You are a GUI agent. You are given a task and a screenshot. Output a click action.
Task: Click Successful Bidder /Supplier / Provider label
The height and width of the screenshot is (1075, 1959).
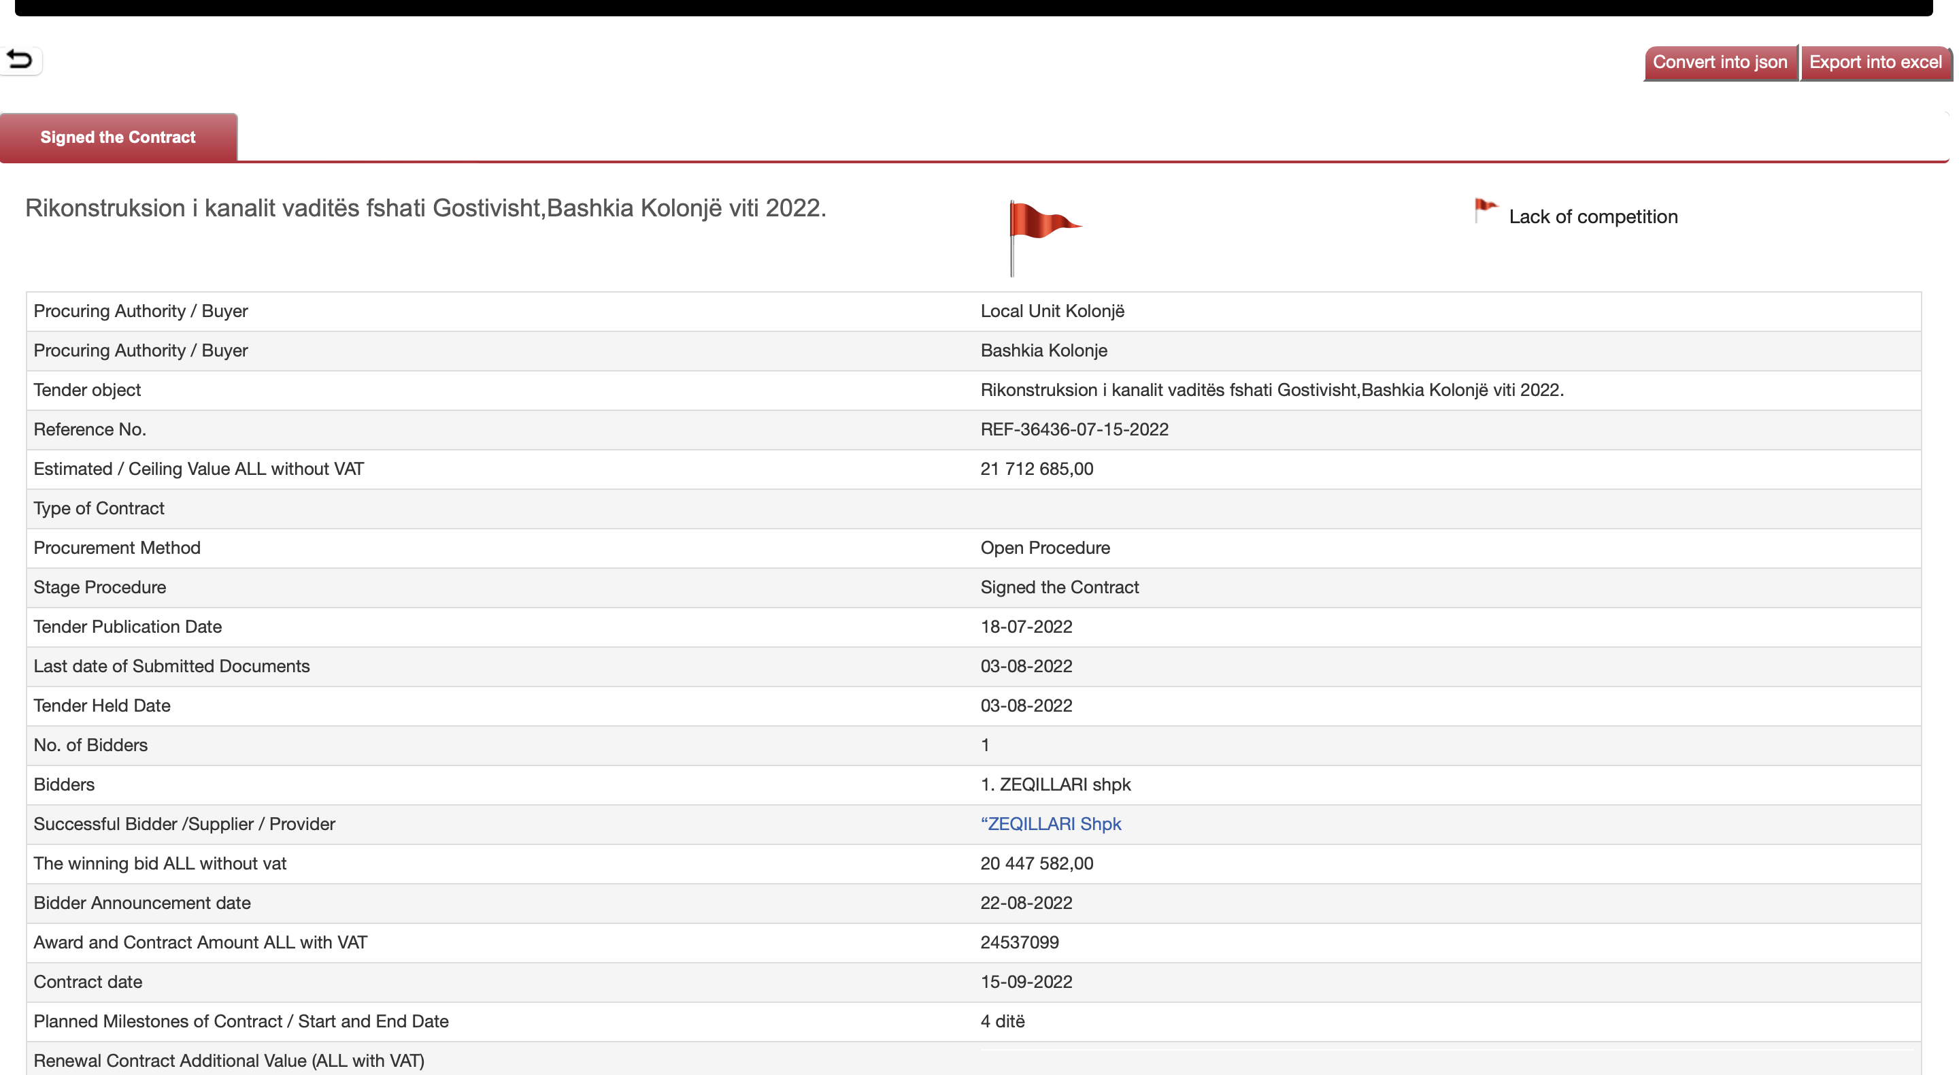coord(184,824)
